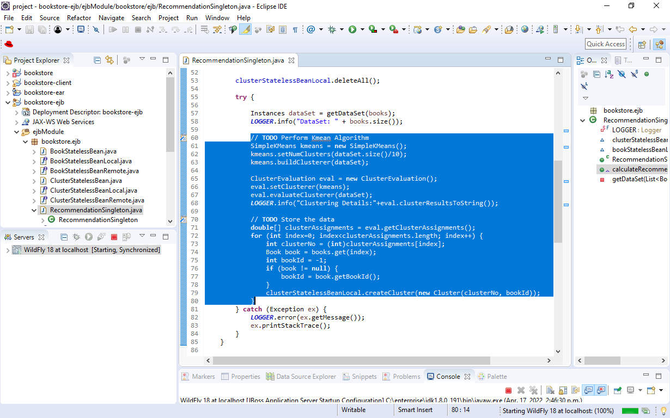Collapse the bookstore-ejb project
The width and height of the screenshot is (670, 418).
(8, 102)
